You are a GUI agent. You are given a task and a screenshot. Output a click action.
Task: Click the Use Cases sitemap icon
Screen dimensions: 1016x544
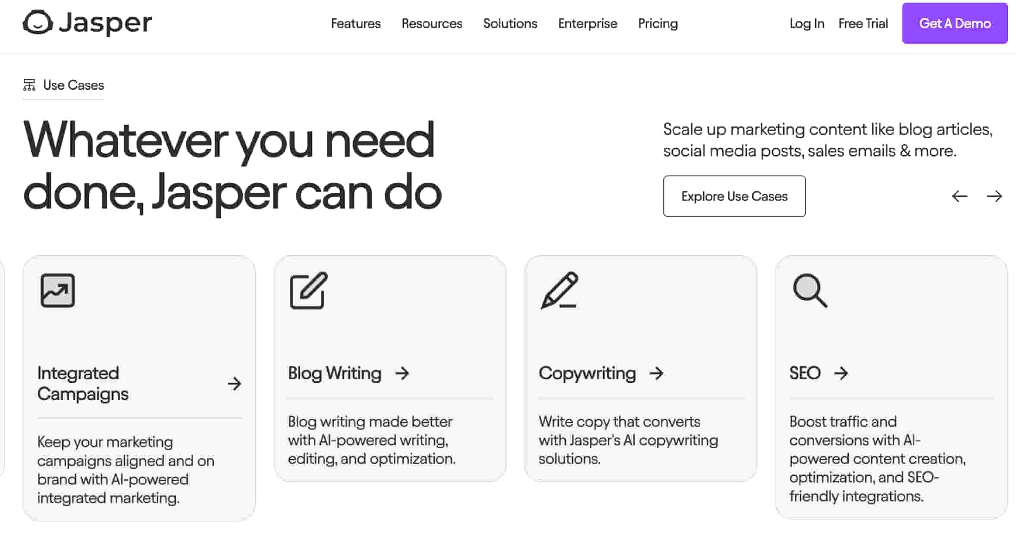[28, 85]
